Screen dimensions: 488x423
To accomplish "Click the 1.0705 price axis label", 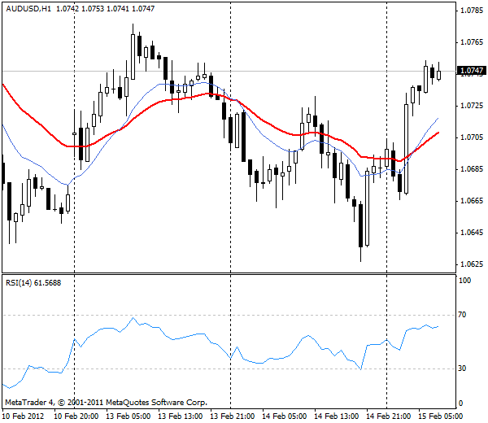I will 472,137.
